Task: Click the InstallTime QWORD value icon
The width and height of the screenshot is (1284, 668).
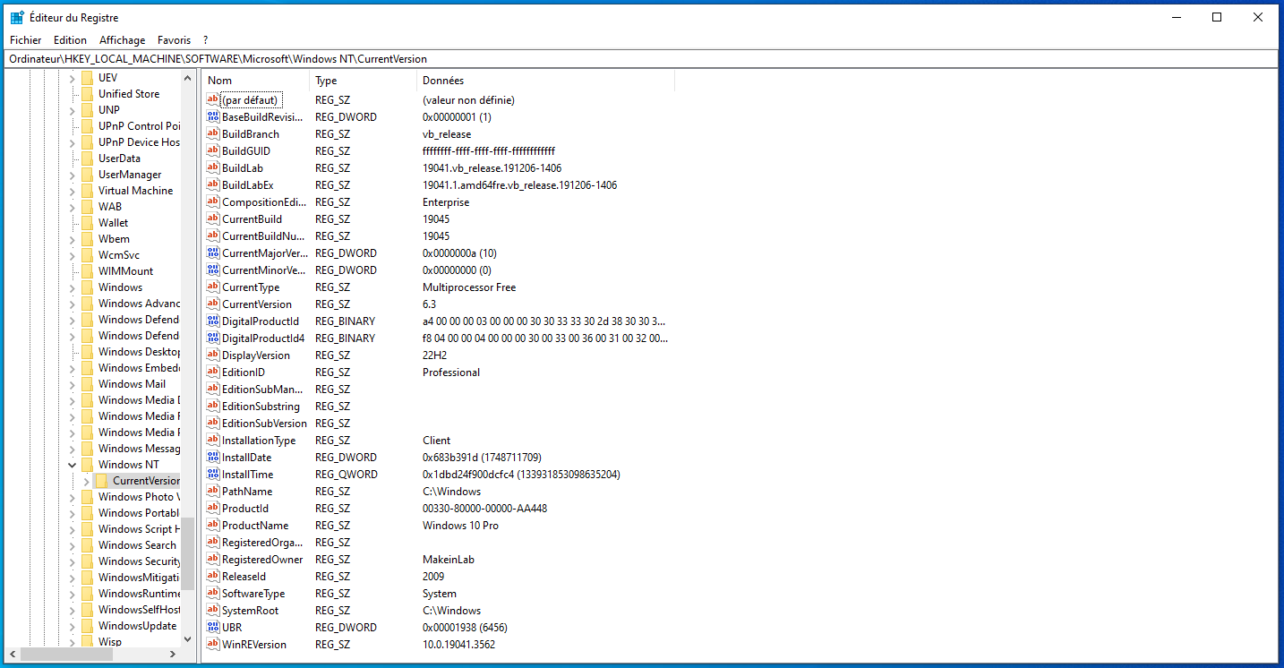Action: (x=213, y=475)
